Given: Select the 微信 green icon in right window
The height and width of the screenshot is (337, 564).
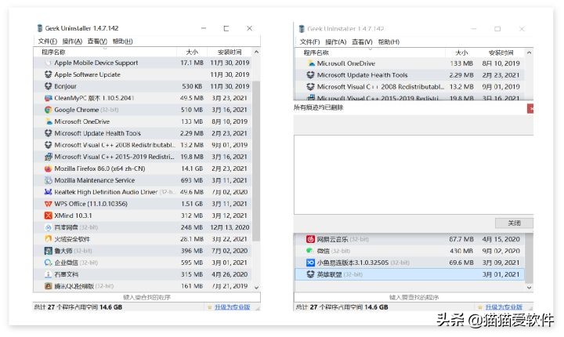Looking at the screenshot, I should tap(310, 251).
